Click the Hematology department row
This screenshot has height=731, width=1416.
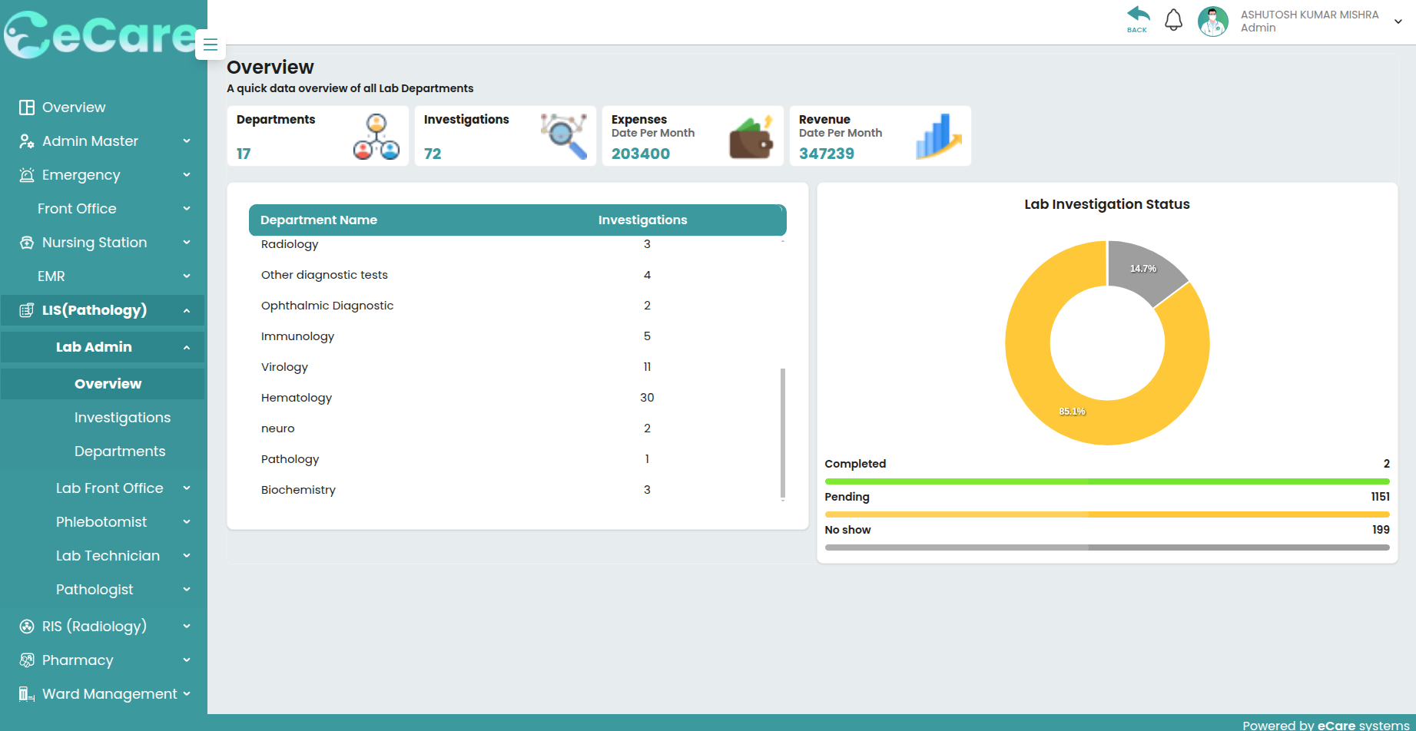[297, 398]
